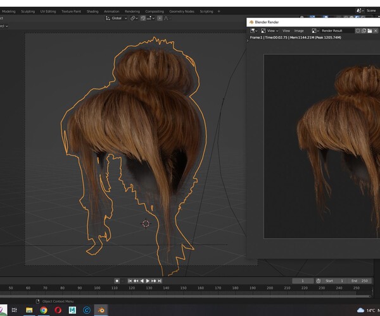Open the proportional editing falloff dropdown
The height and width of the screenshot is (316, 380).
pos(167,18)
